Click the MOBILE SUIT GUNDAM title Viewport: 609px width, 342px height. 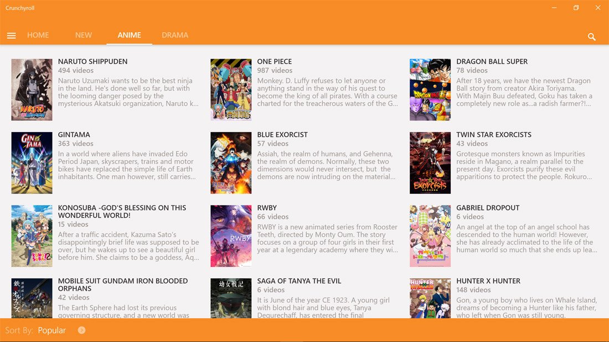coord(123,285)
